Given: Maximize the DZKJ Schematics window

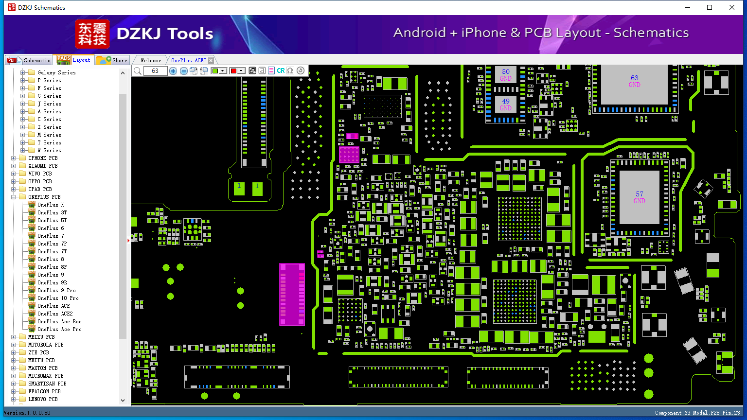Looking at the screenshot, I should pos(710,7).
